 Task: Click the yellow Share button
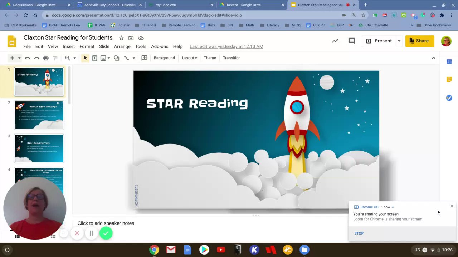(x=419, y=41)
